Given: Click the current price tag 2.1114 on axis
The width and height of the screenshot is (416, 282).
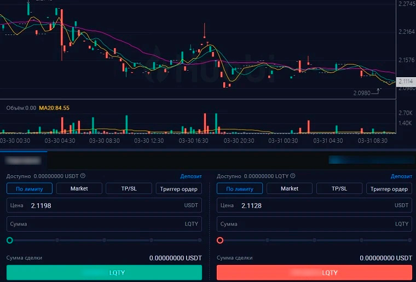Looking at the screenshot, I should (406, 82).
